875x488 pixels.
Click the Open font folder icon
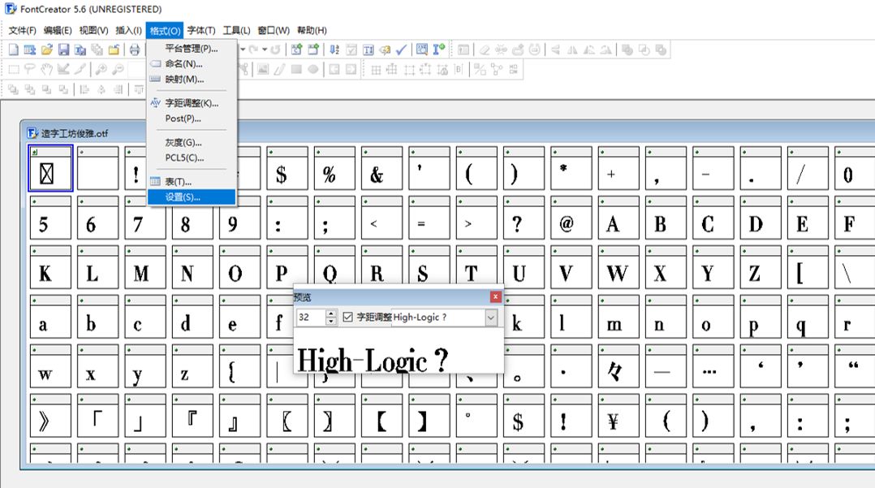pos(47,50)
